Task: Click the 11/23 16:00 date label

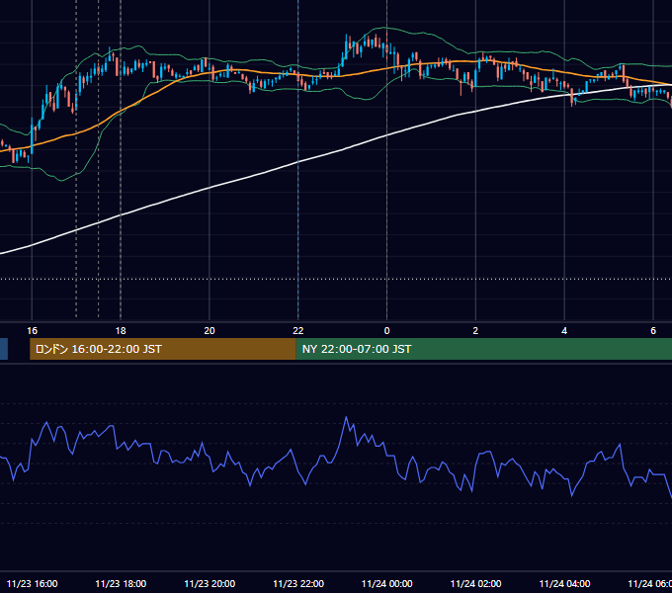Action: pyautogui.click(x=33, y=583)
